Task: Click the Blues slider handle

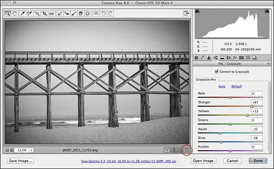Action: pos(221,142)
